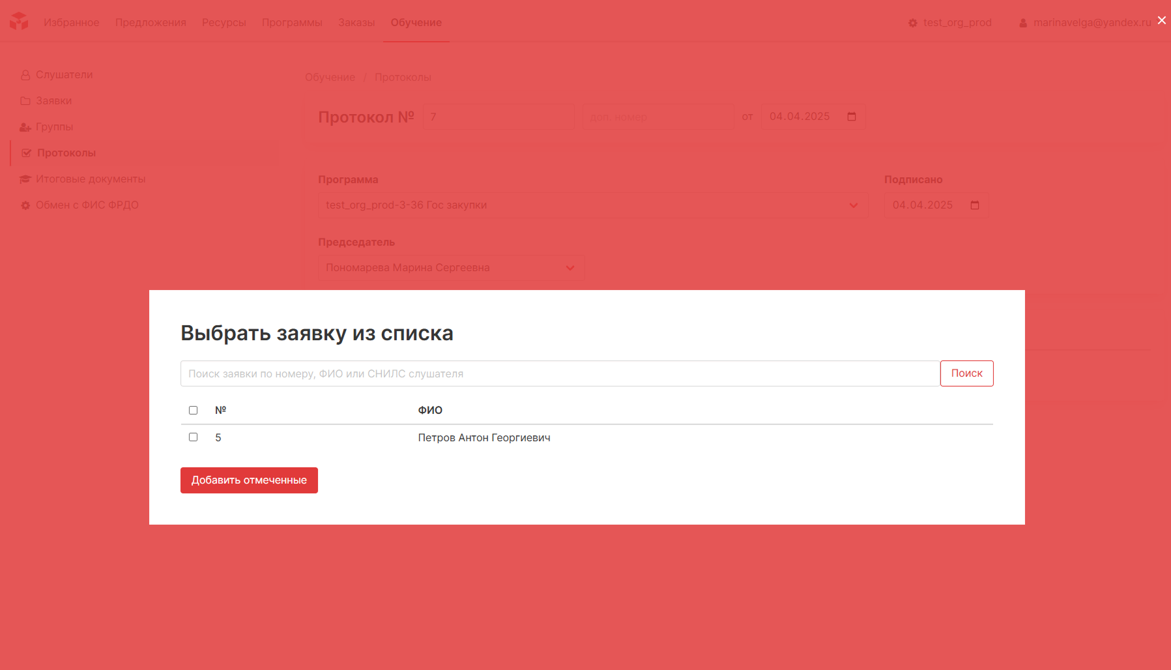Go to Группы in sidebar
The image size is (1171, 670).
(54, 127)
